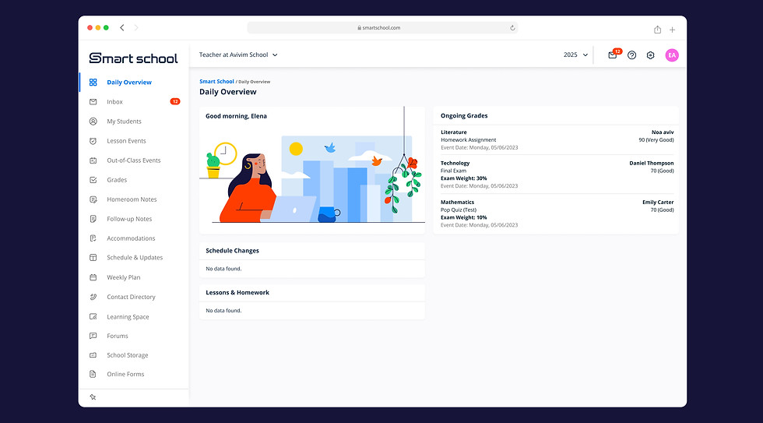
Task: Click student name Daniel Thompson
Action: [651, 163]
